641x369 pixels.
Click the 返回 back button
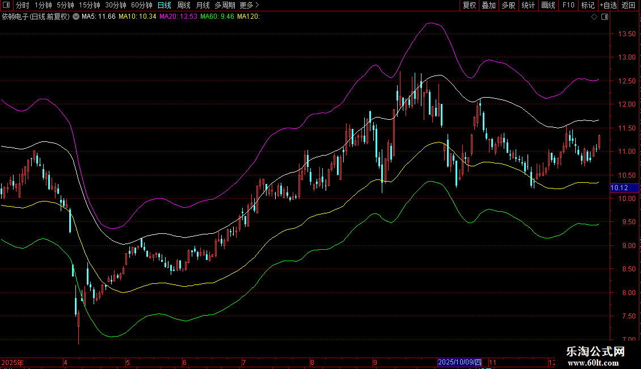629,5
